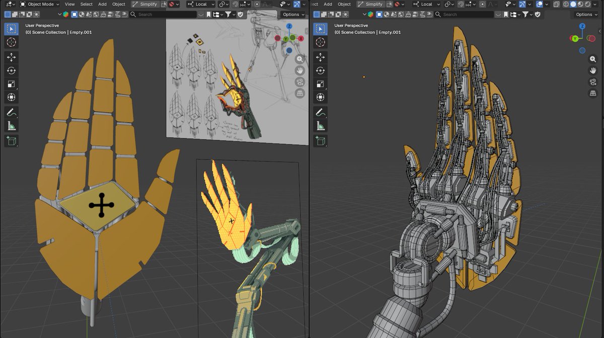Switch to Solid shading in right viewport
Screen dimensions: 604x338
pyautogui.click(x=573, y=4)
